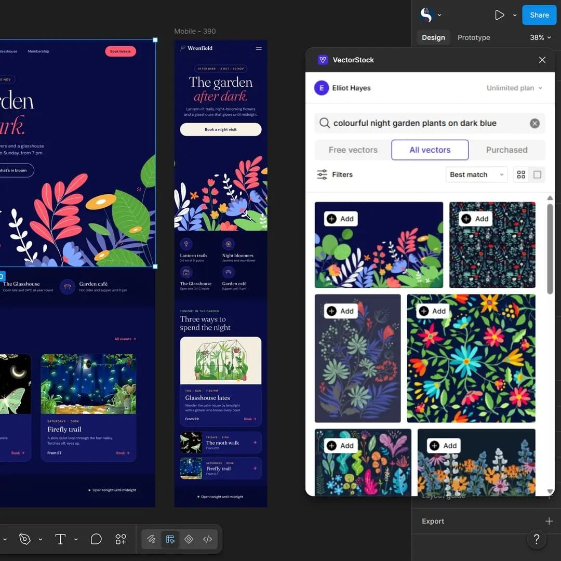Click the VectorStock logo icon

[323, 60]
